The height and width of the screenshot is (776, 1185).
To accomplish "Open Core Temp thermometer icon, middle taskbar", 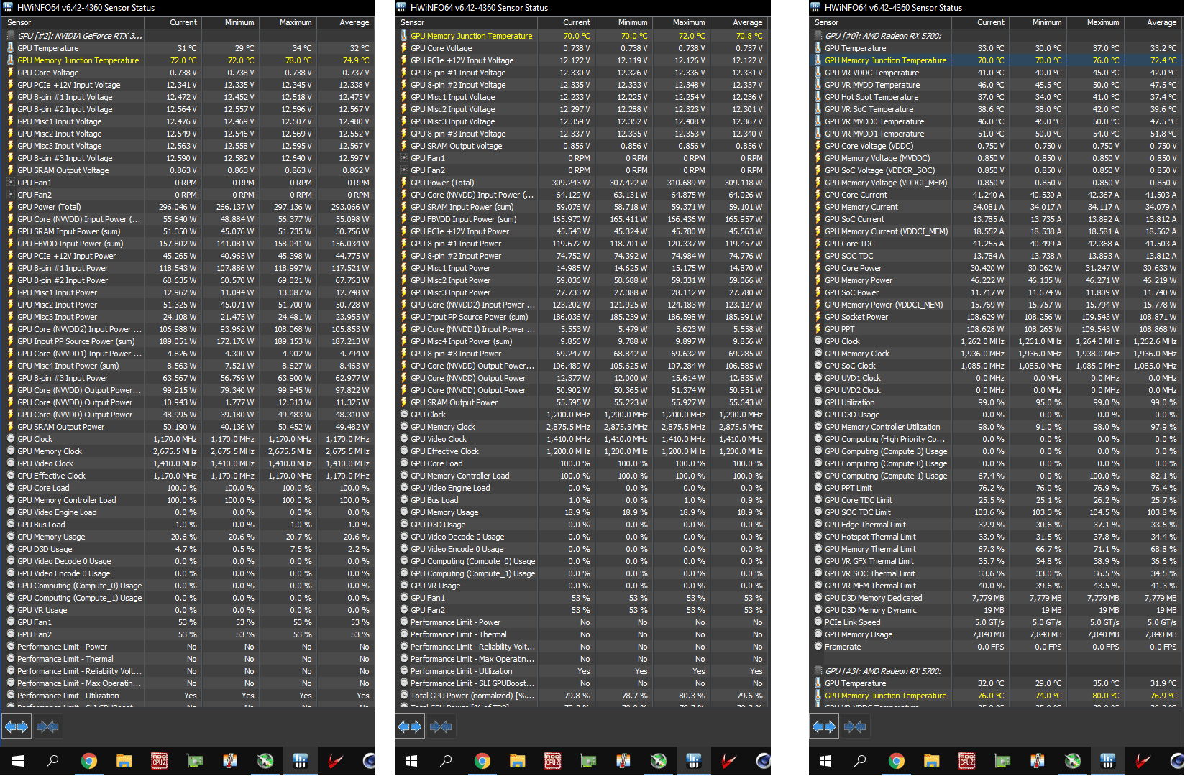I will (x=623, y=761).
